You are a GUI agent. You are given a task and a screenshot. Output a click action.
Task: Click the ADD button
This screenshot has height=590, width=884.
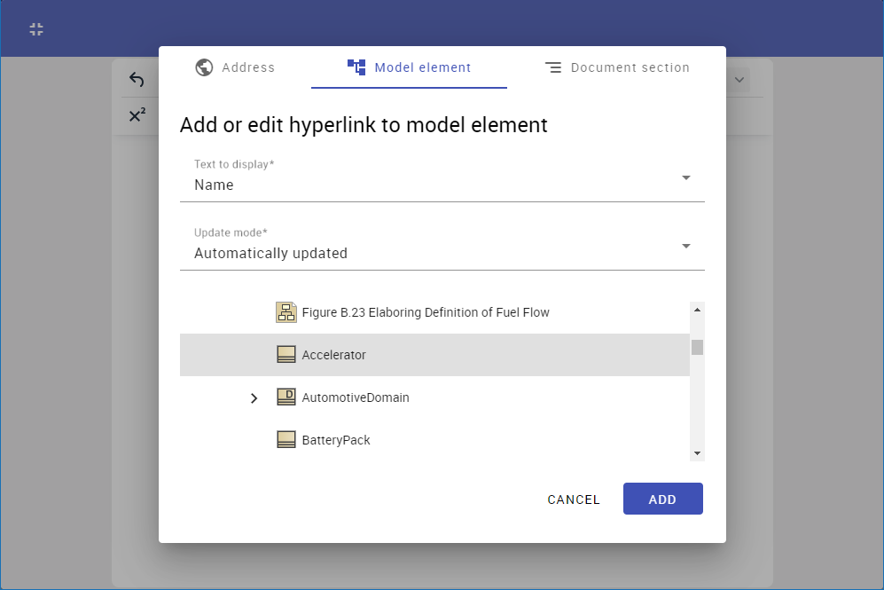pos(662,499)
